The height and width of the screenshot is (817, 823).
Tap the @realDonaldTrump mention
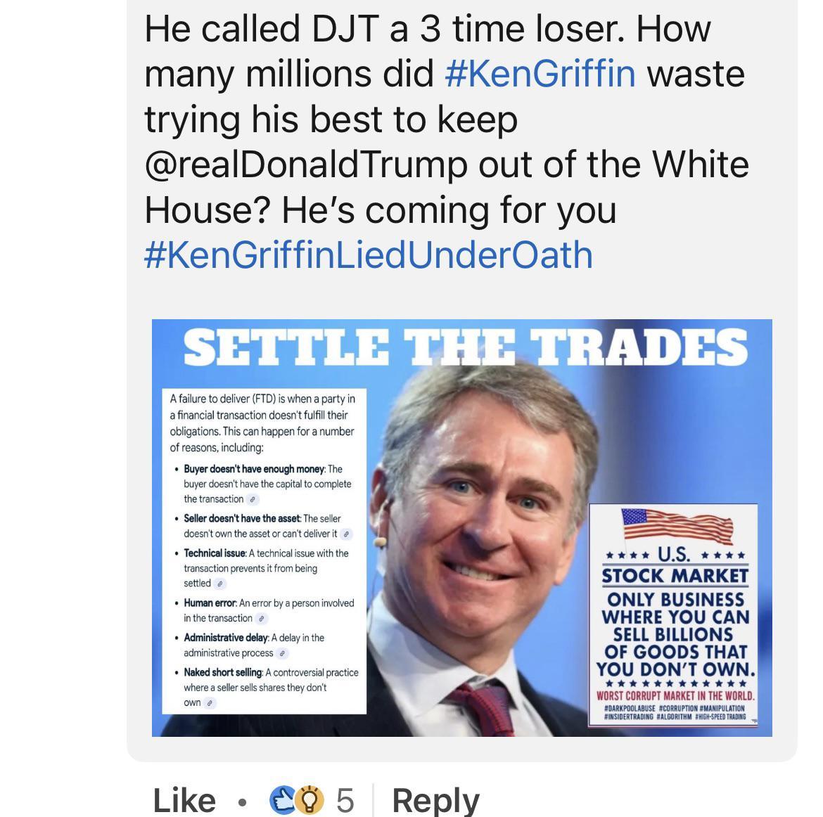pyautogui.click(x=305, y=165)
